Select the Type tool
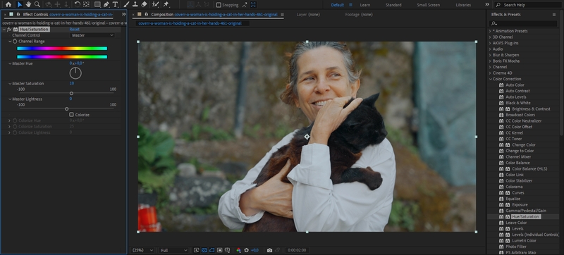Screen dimensions: 564x255 (x=115, y=5)
